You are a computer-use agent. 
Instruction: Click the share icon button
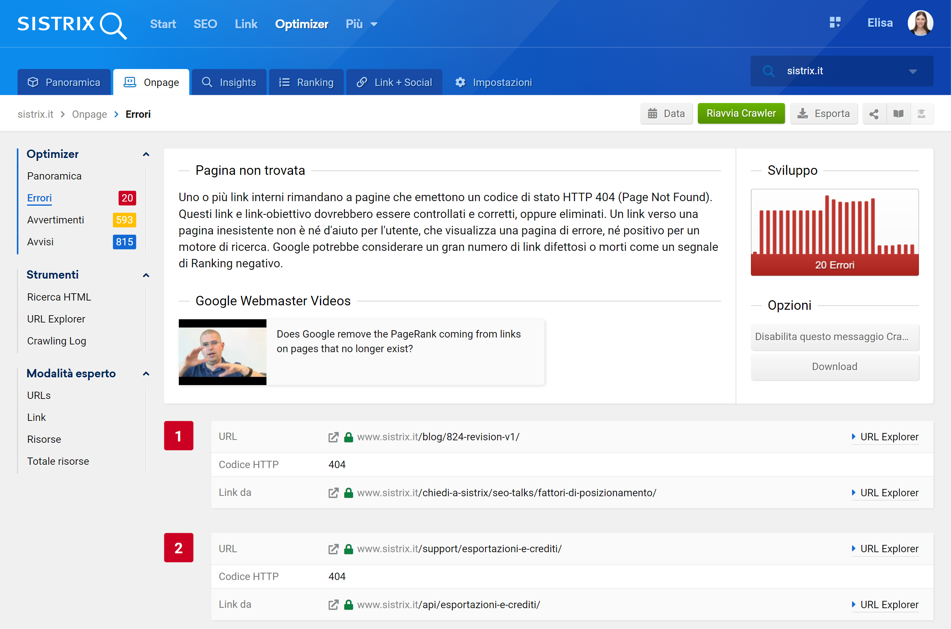[x=873, y=114]
